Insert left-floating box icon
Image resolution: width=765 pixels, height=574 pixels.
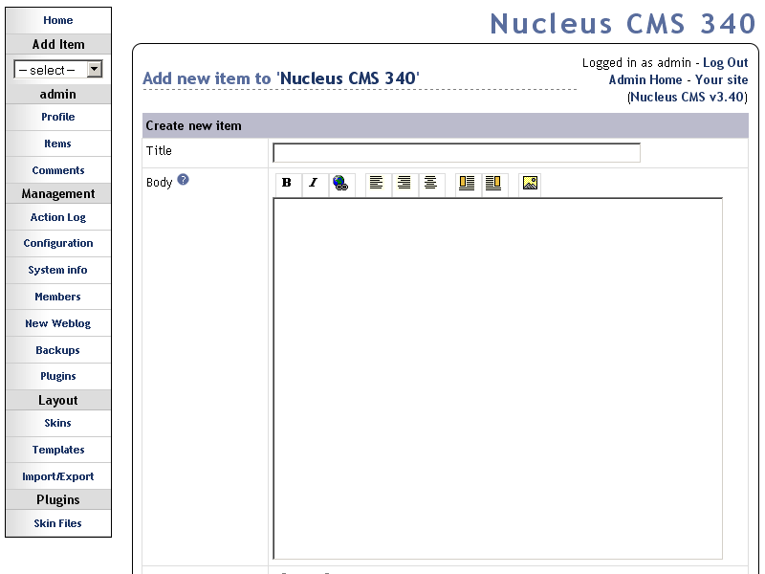pyautogui.click(x=467, y=183)
